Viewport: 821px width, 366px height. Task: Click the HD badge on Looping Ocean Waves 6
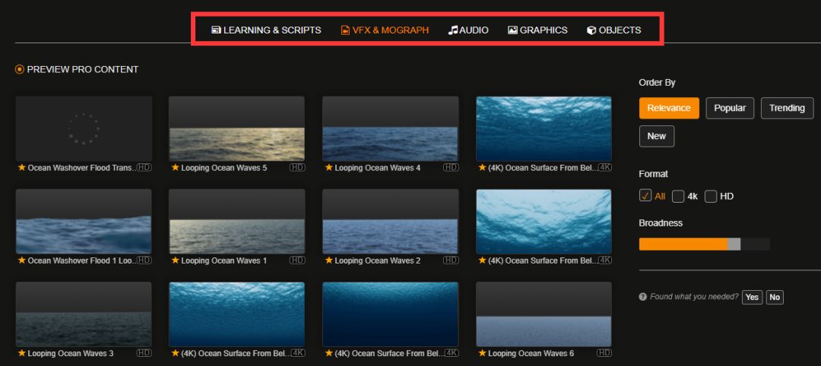(604, 353)
